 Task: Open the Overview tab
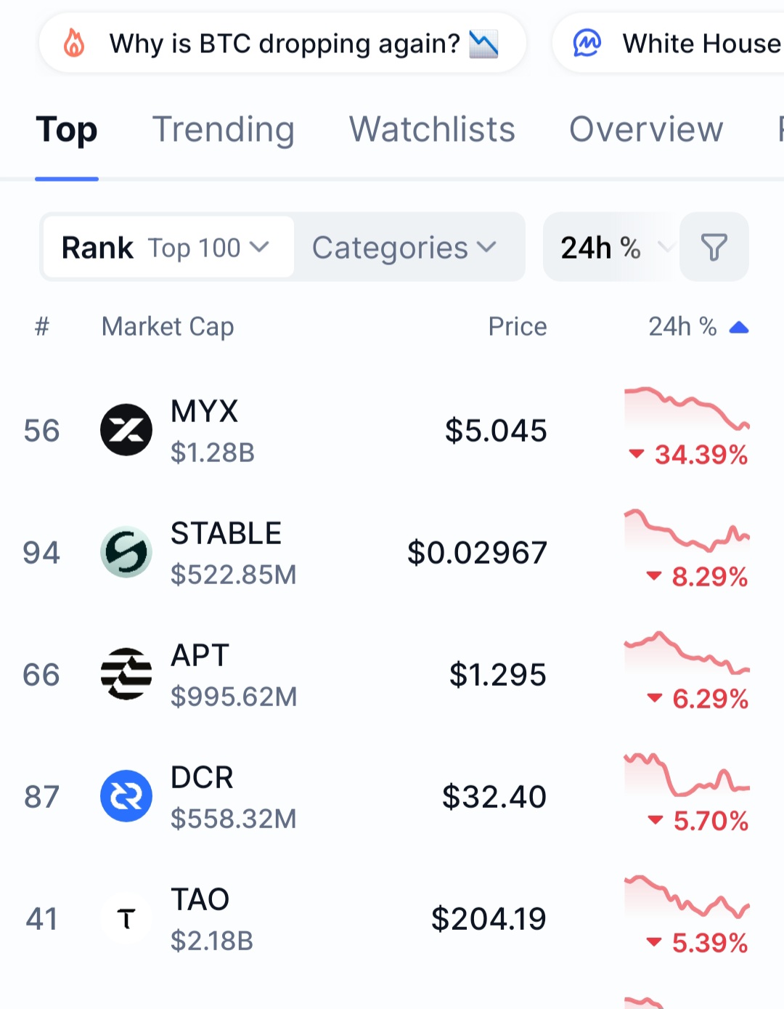[x=646, y=130]
